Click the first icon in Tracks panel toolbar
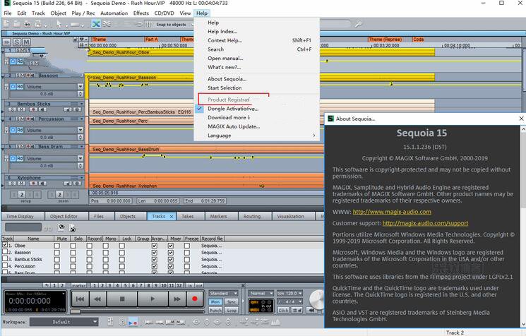526x336 pixels. pyautogui.click(x=61, y=228)
